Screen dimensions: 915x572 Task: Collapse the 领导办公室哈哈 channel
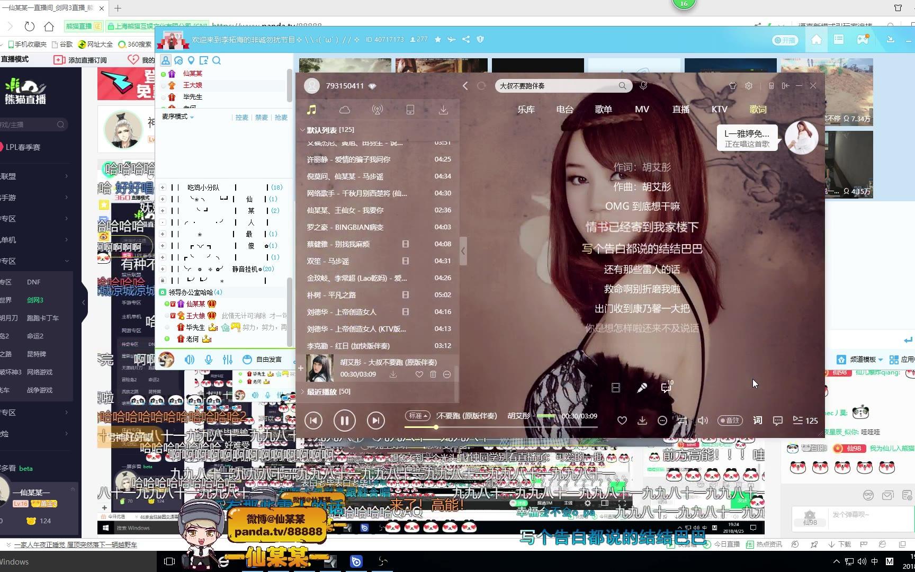pyautogui.click(x=164, y=292)
